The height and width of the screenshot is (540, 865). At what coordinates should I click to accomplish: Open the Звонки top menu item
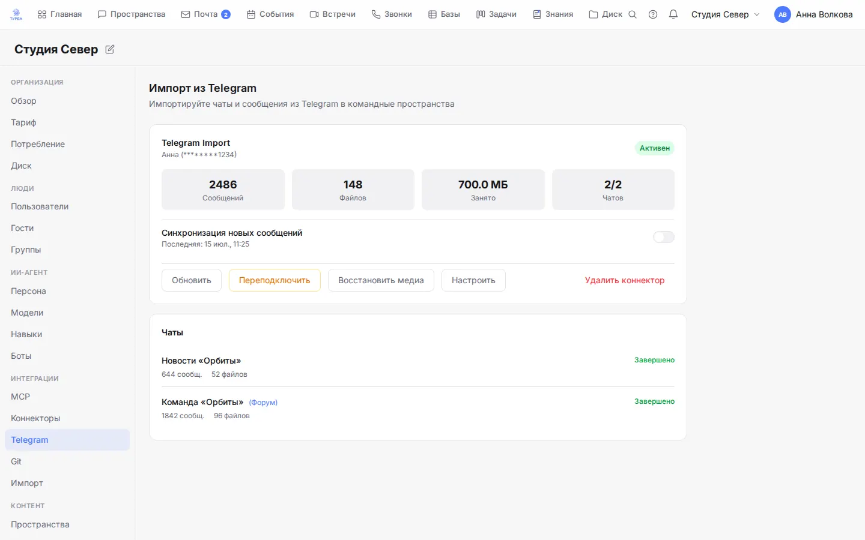pos(392,14)
